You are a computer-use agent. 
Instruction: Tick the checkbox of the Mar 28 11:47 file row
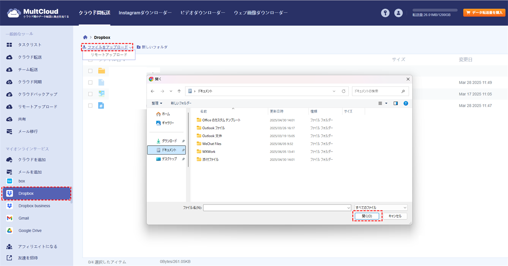click(x=90, y=105)
